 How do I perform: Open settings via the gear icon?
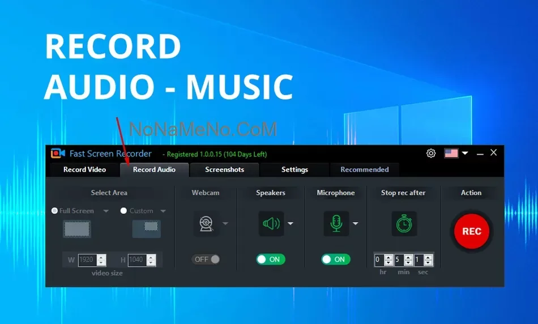coord(431,153)
